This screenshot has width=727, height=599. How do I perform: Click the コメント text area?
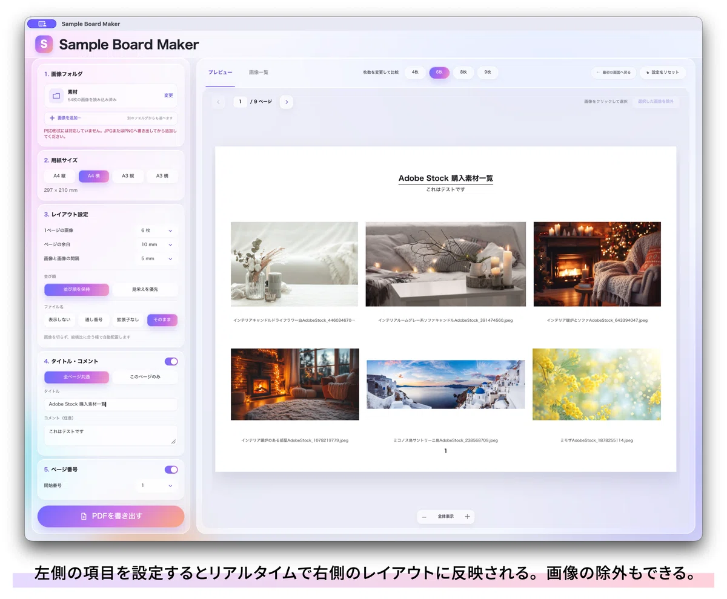coord(111,435)
